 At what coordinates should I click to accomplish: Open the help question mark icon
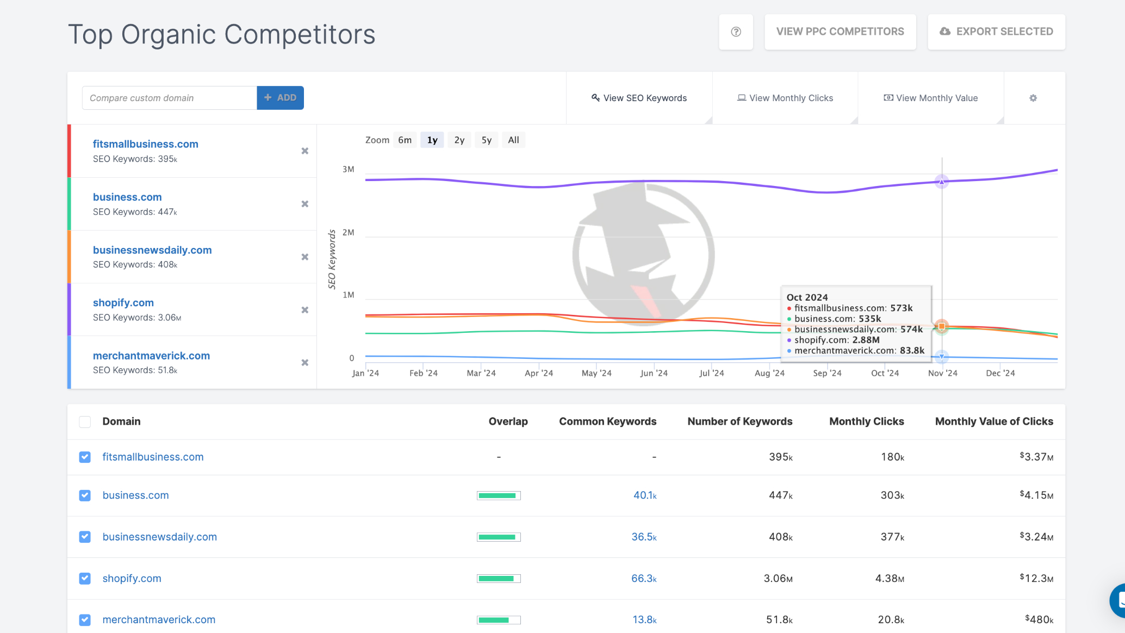click(736, 32)
